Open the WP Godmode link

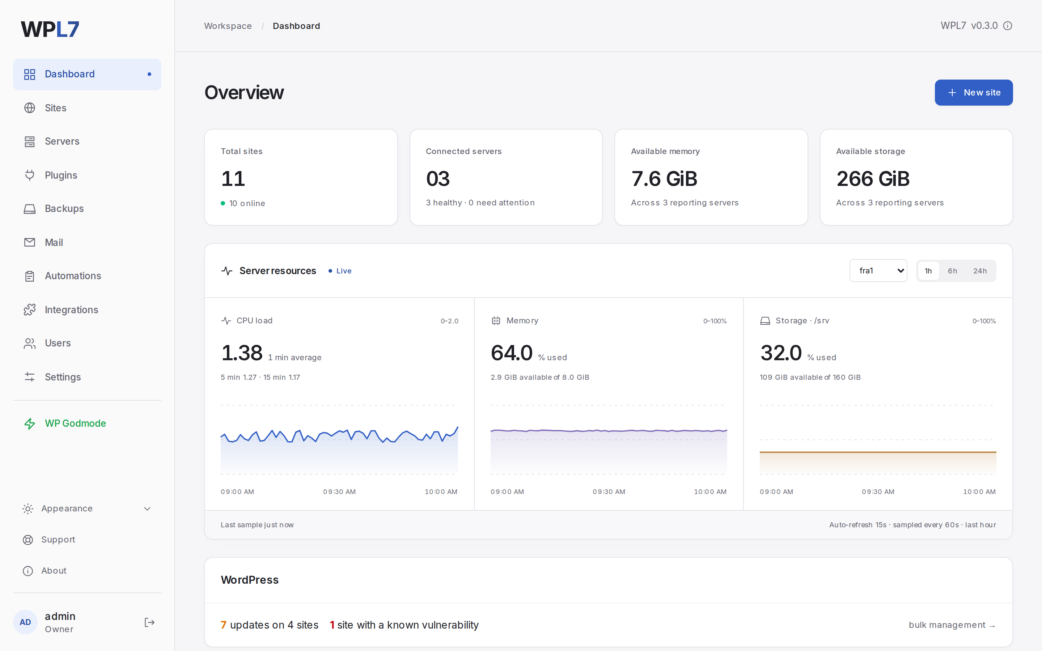tap(87, 424)
